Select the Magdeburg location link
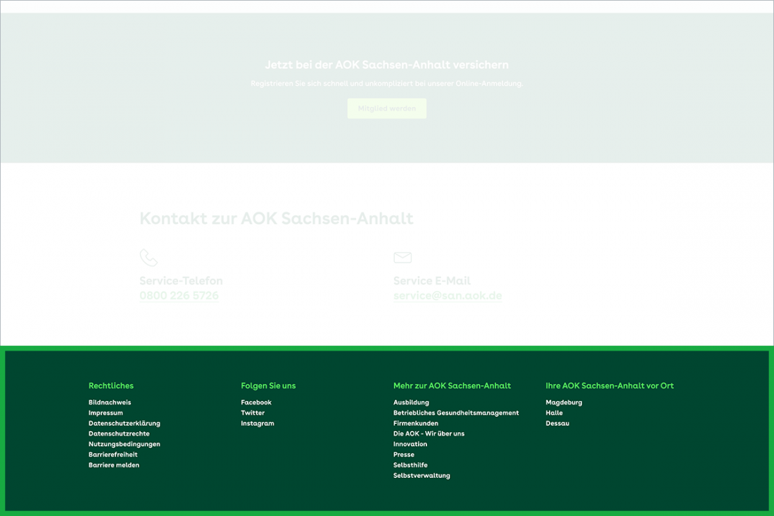The height and width of the screenshot is (516, 774). [x=564, y=403]
